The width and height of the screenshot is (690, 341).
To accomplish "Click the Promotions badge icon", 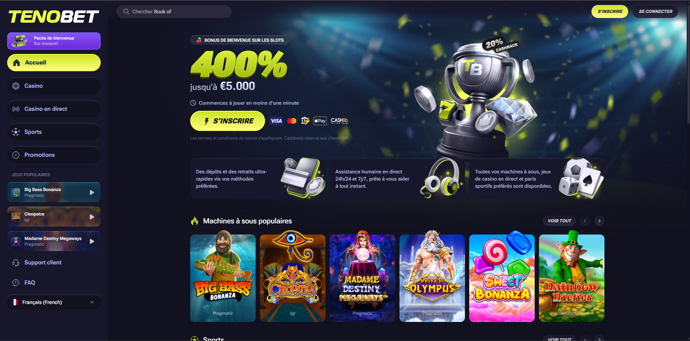I will [16, 155].
